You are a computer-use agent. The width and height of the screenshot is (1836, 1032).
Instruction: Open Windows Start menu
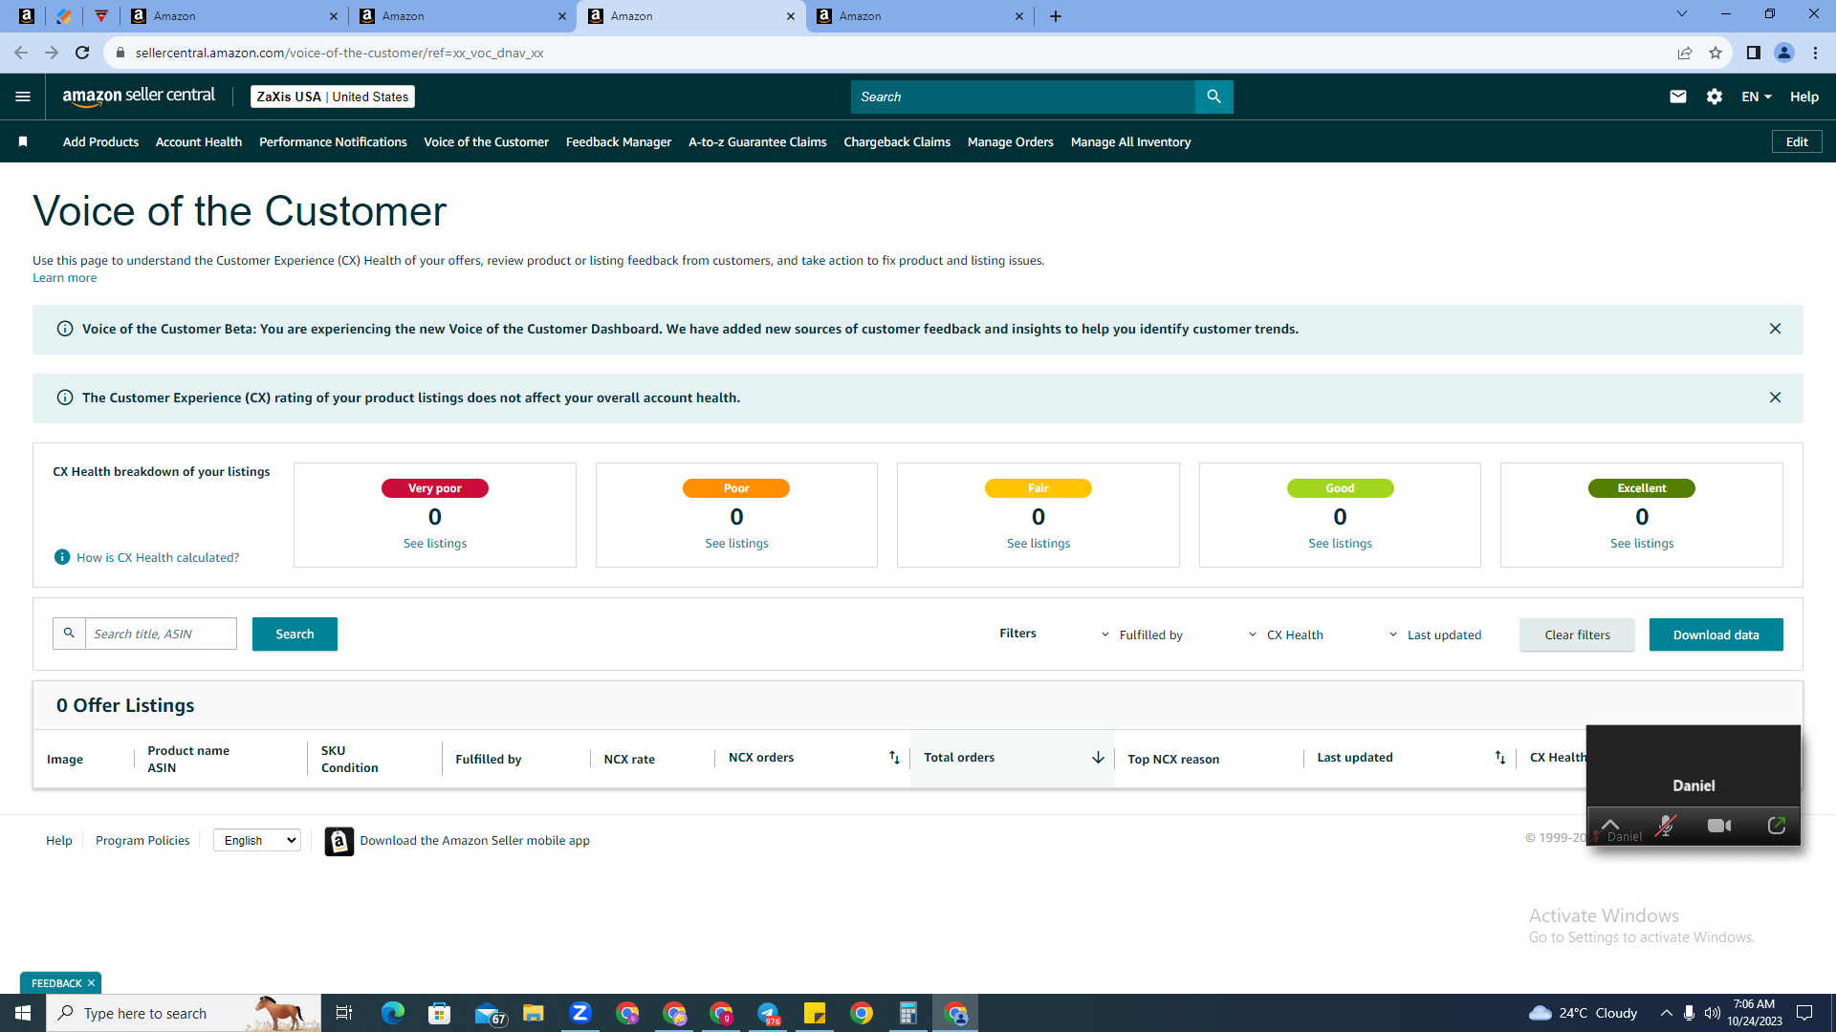coord(23,1013)
